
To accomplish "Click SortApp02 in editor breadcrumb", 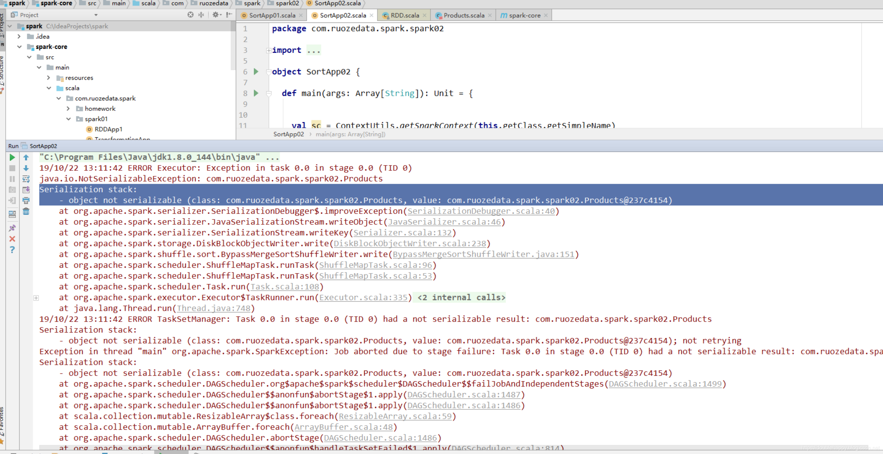I will (289, 134).
